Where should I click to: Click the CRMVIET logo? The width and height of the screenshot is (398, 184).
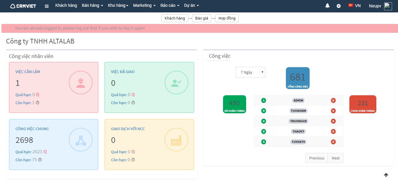[x=23, y=6]
